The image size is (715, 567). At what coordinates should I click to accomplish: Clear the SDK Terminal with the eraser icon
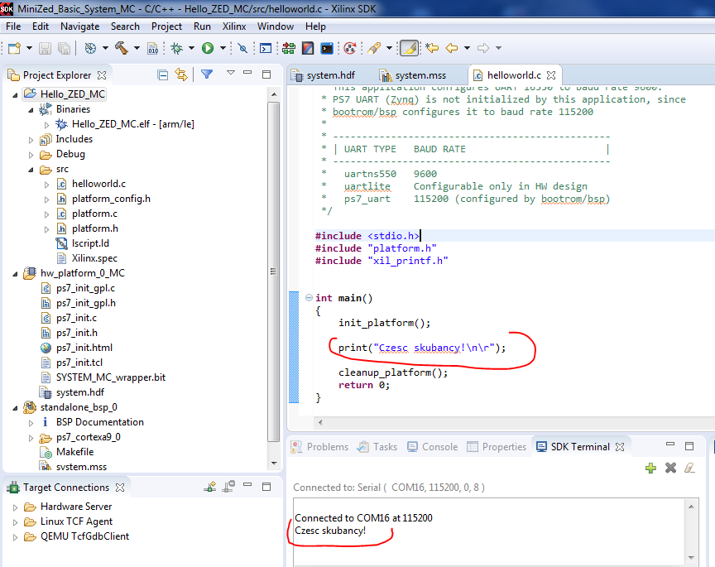click(690, 468)
